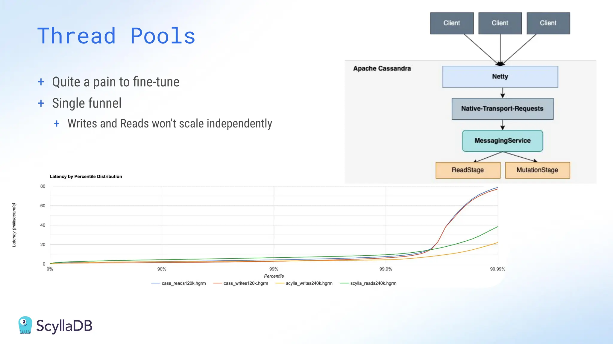613x344 pixels.
Task: Click the middle Client box
Action: (500, 23)
